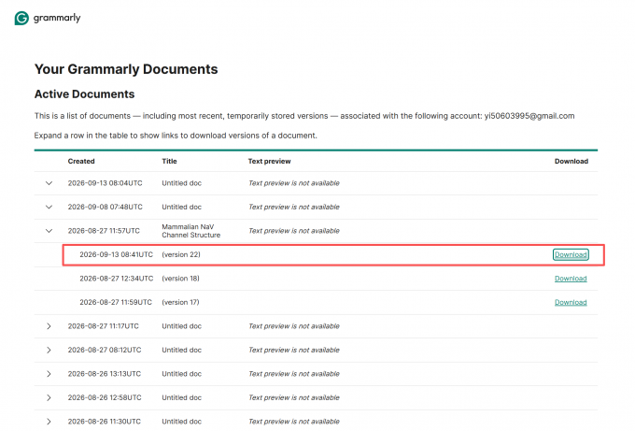Collapse the 2026-09-08 07:48UTC document row
This screenshot has height=431, width=635.
pos(49,208)
